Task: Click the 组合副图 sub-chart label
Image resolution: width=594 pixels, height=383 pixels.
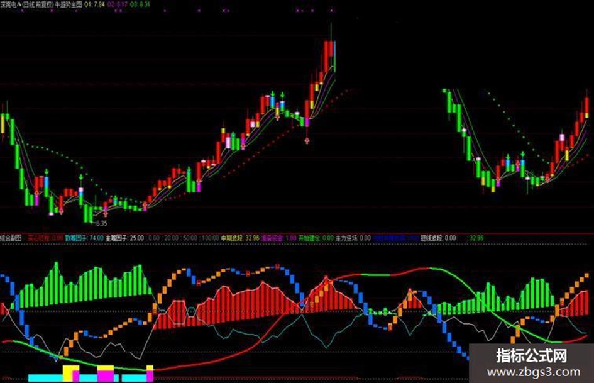Action: [11, 238]
